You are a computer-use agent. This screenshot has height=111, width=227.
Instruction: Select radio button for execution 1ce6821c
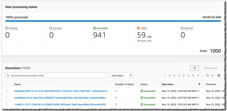(x=6, y=105)
